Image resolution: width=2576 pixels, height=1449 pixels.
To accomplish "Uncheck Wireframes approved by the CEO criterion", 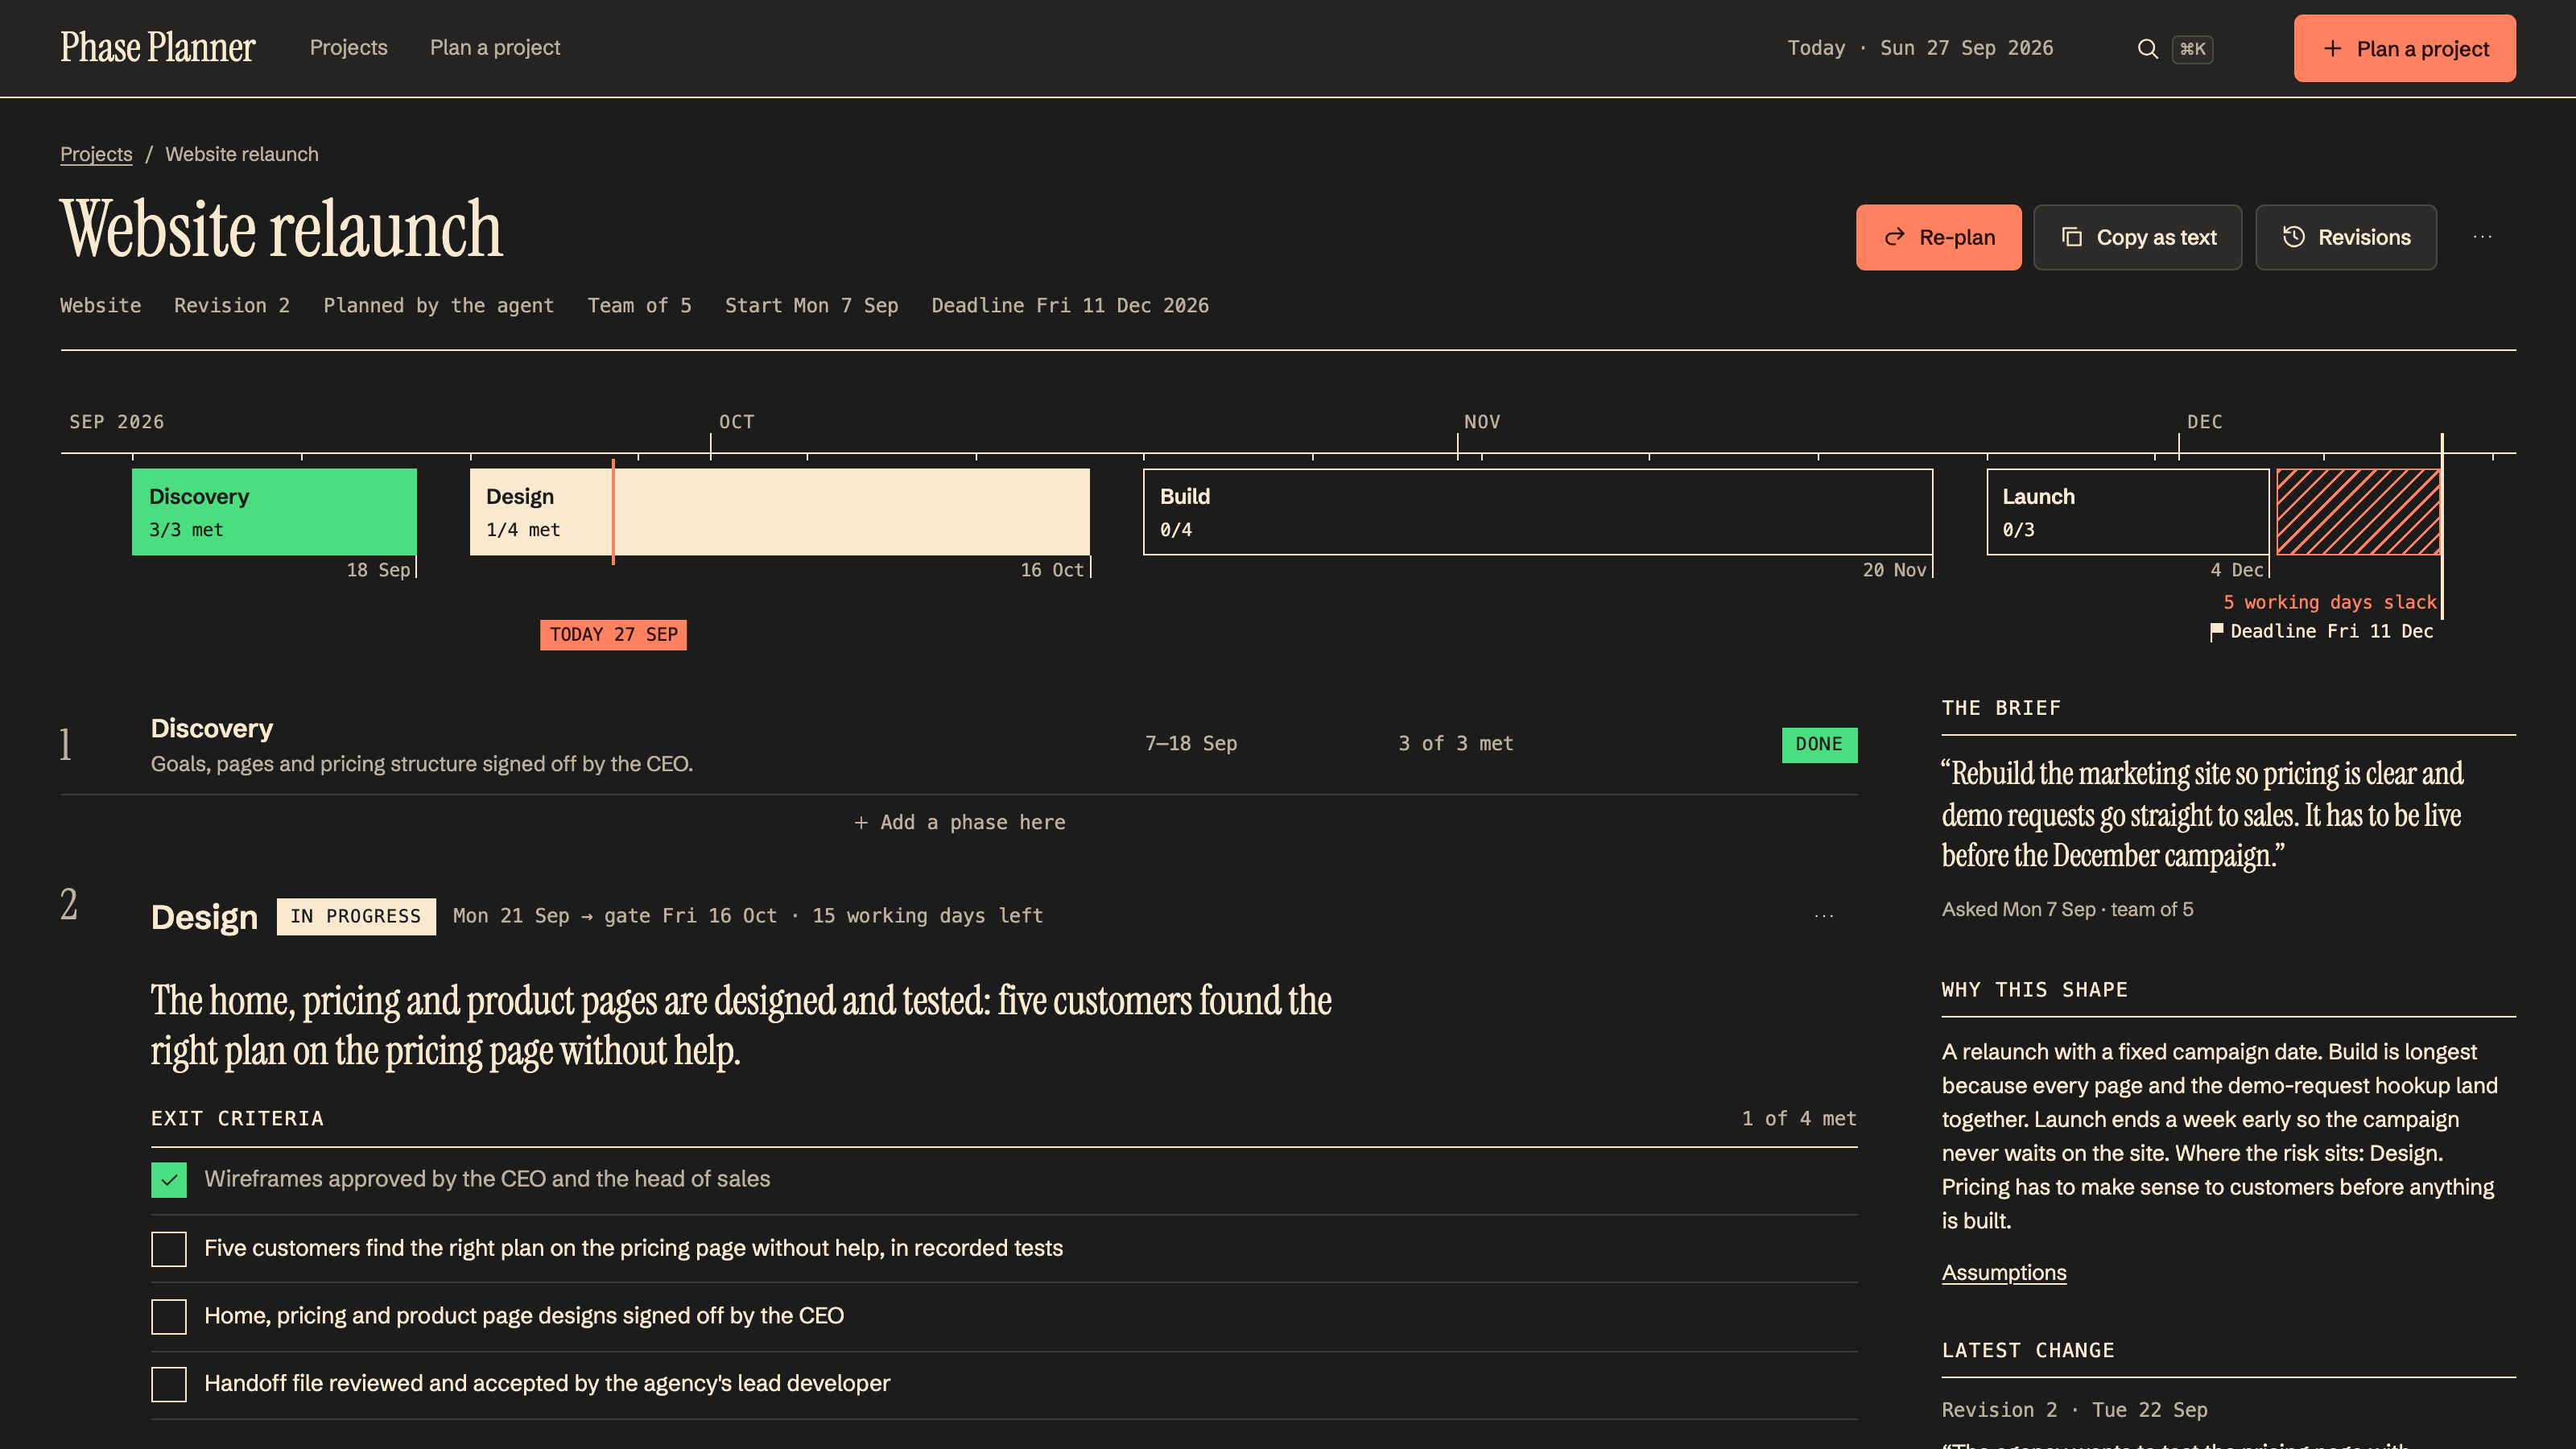I will click(x=169, y=1180).
